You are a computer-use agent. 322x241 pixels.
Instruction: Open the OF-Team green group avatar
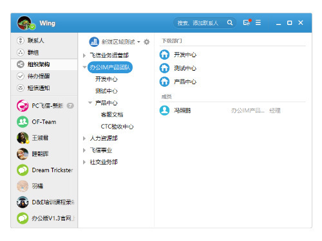click(x=23, y=122)
